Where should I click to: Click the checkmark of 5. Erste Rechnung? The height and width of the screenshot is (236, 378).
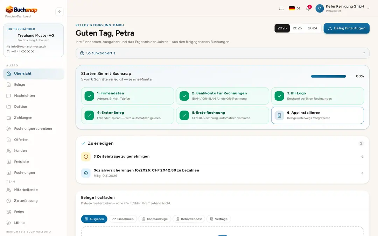point(184,115)
